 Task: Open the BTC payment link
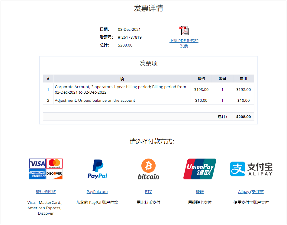point(148,191)
